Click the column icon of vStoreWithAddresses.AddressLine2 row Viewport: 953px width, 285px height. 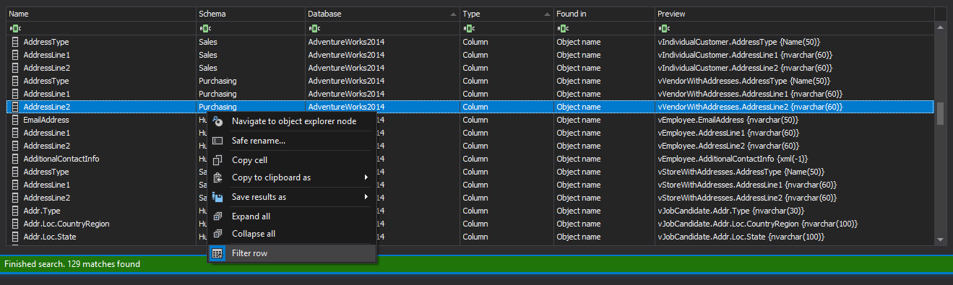(14, 198)
